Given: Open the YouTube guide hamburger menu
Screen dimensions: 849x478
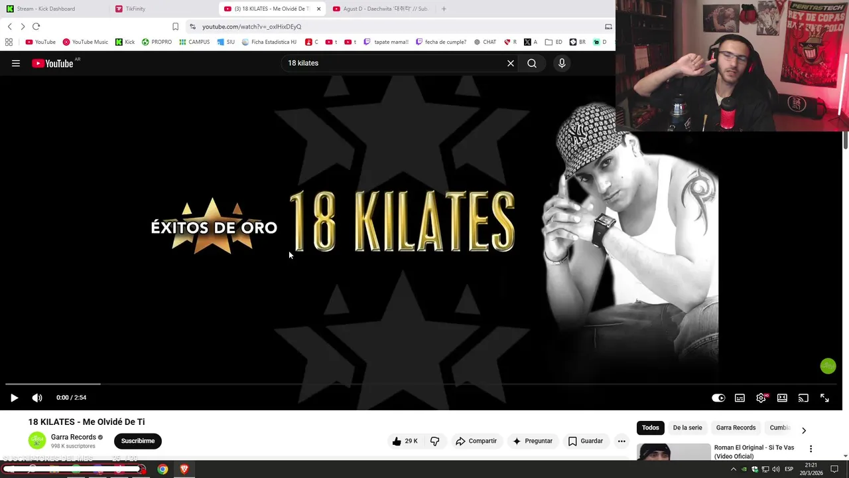Looking at the screenshot, I should [16, 63].
